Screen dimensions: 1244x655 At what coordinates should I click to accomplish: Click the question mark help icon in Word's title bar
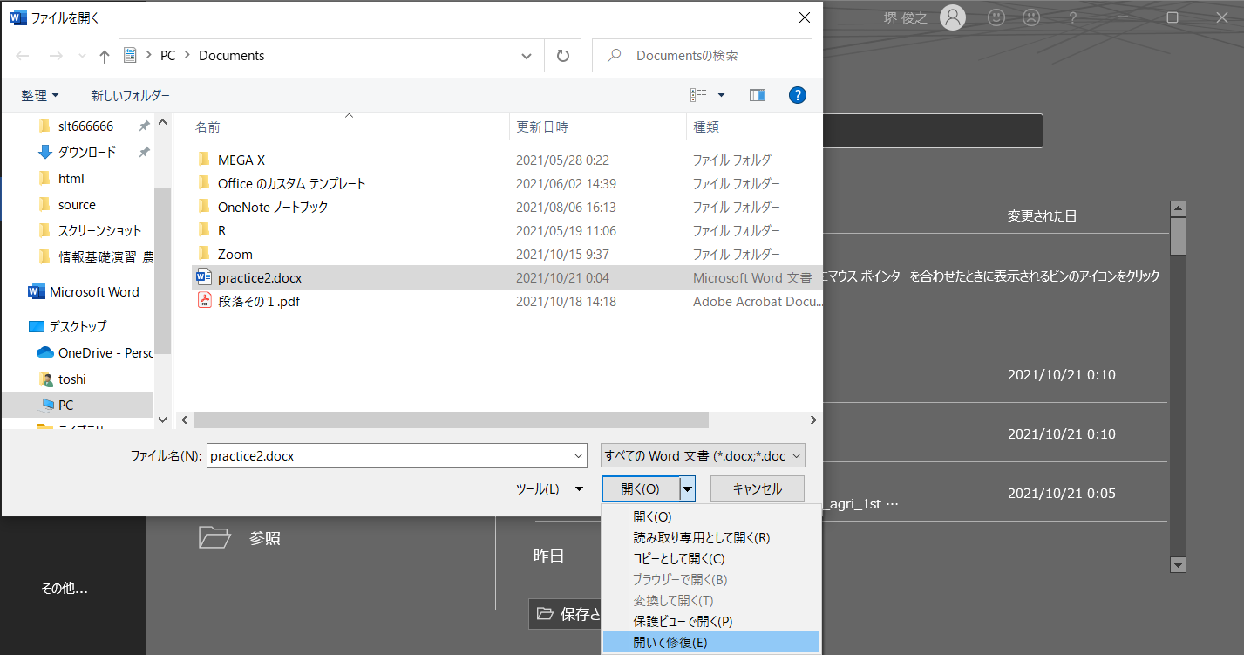(1073, 17)
